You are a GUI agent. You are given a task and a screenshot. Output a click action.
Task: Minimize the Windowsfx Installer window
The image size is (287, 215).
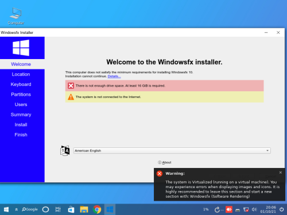tap(266, 33)
